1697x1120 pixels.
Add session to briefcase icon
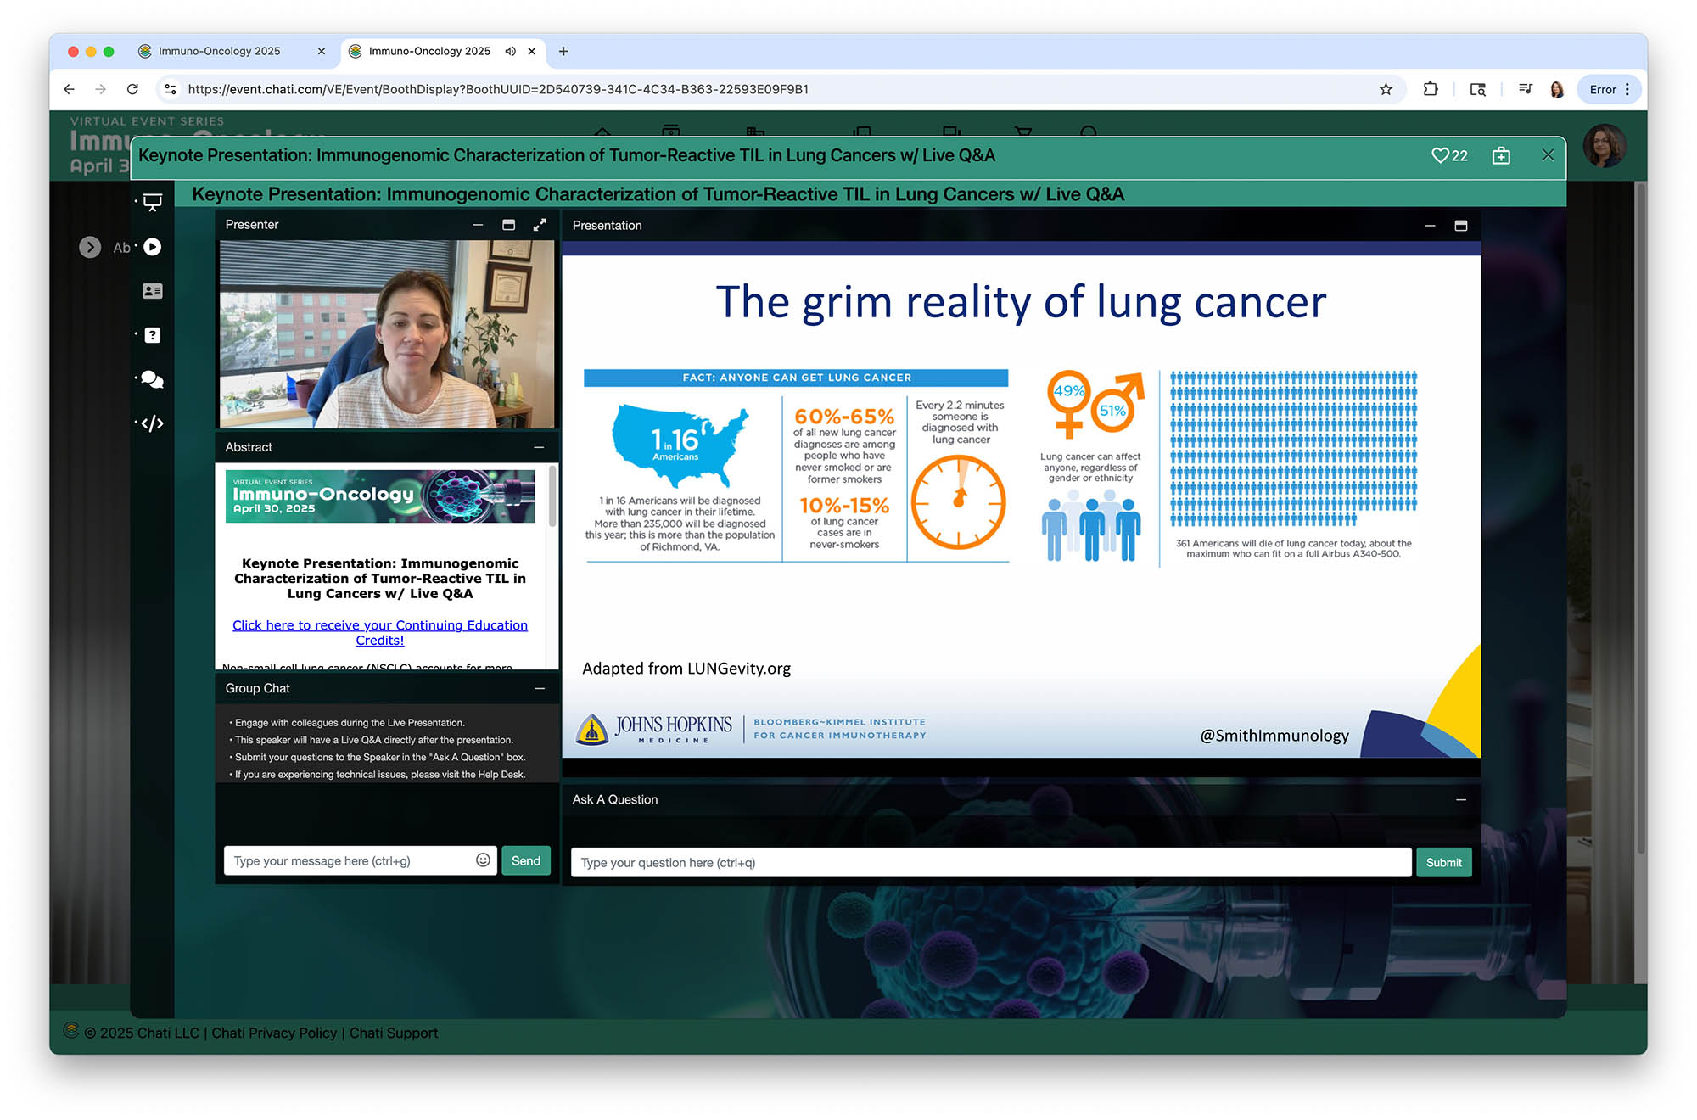1501,155
